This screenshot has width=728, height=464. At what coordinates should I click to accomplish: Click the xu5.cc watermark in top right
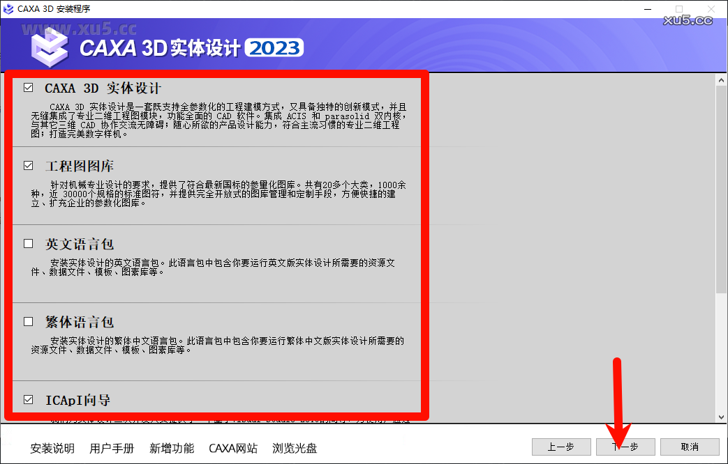[x=688, y=21]
